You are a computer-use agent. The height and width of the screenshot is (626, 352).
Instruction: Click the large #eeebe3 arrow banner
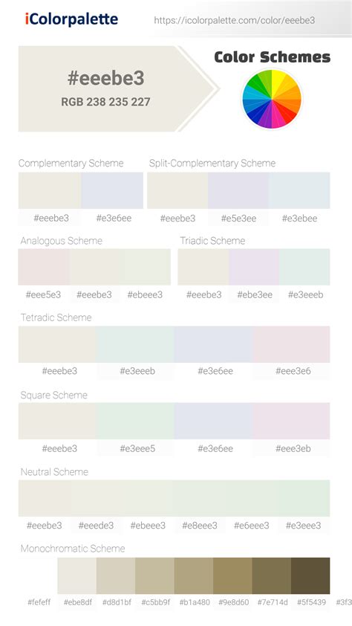[119, 88]
